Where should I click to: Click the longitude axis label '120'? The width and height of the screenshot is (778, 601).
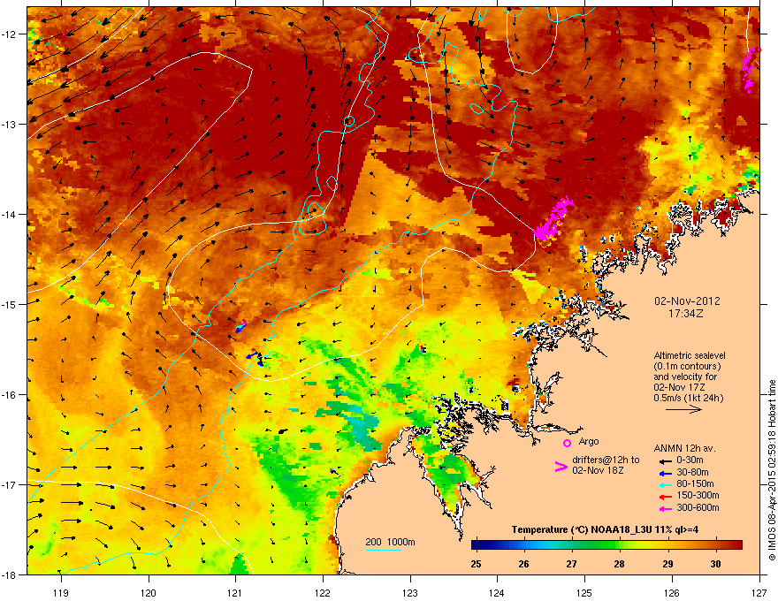(x=149, y=592)
